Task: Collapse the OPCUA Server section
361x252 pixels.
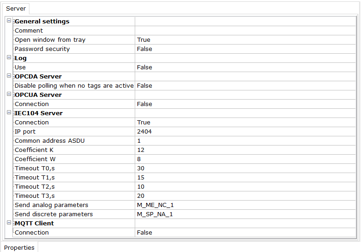Action: tap(9, 94)
